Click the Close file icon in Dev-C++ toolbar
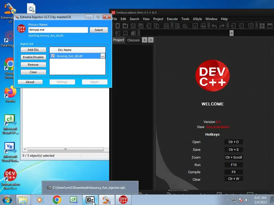 (149, 26)
